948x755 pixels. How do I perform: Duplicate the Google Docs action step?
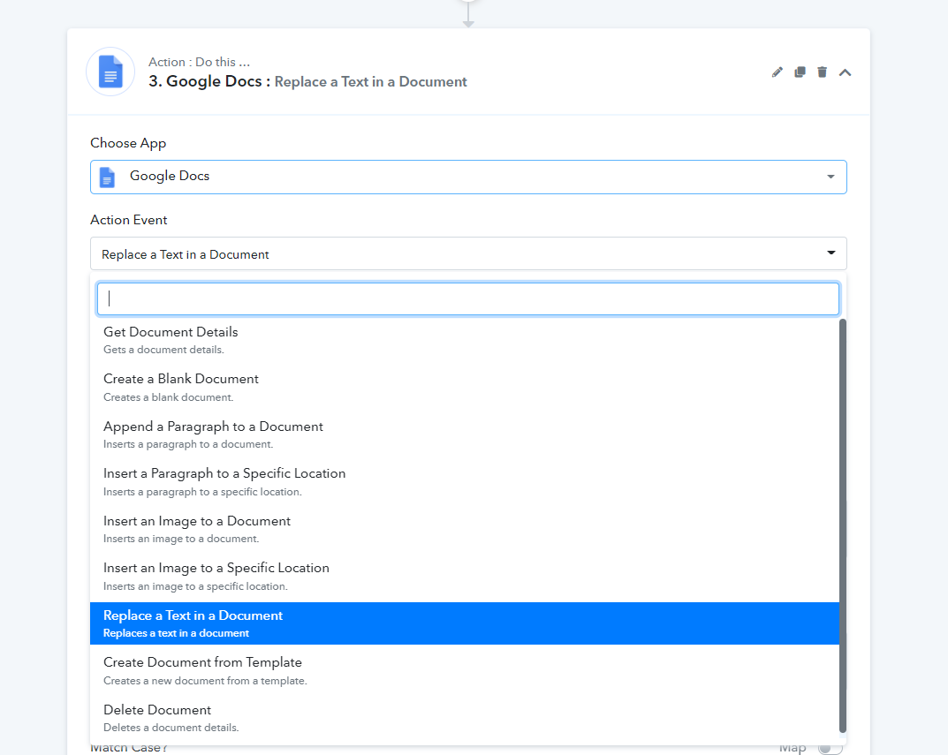click(x=800, y=72)
